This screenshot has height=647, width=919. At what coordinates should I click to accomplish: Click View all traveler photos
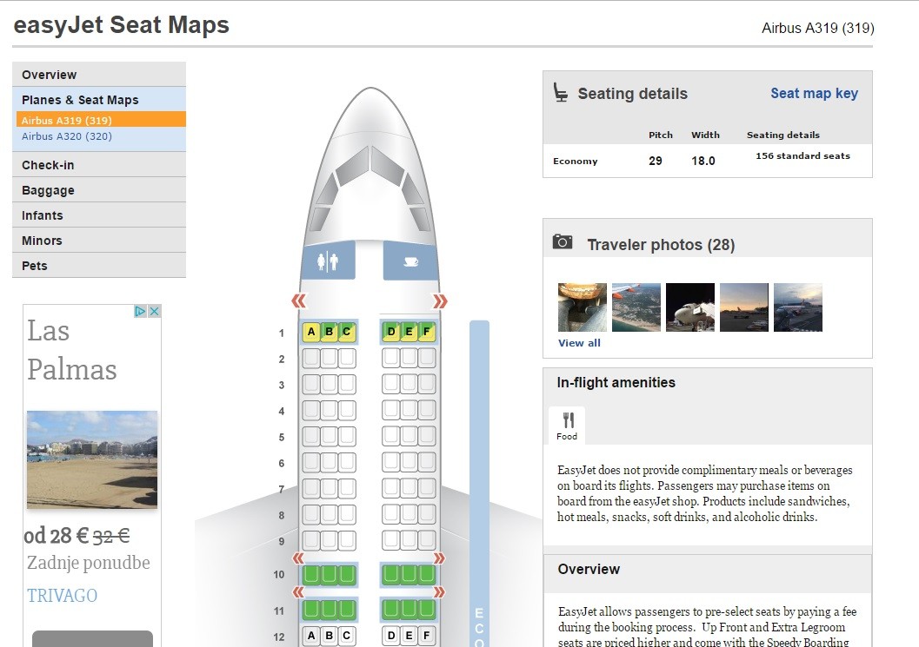tap(579, 343)
